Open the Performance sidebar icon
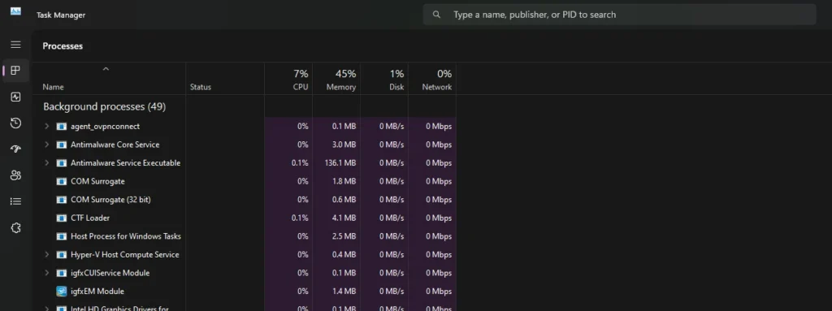832x311 pixels. tap(15, 97)
